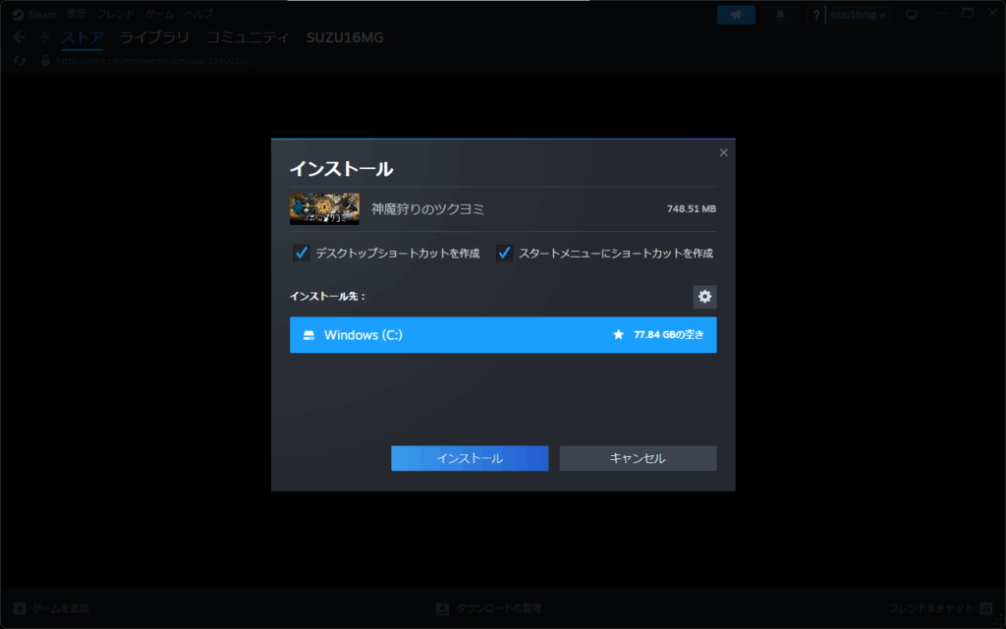Click the Steam logo icon
Viewport: 1006px width, 629px height.
pos(18,15)
